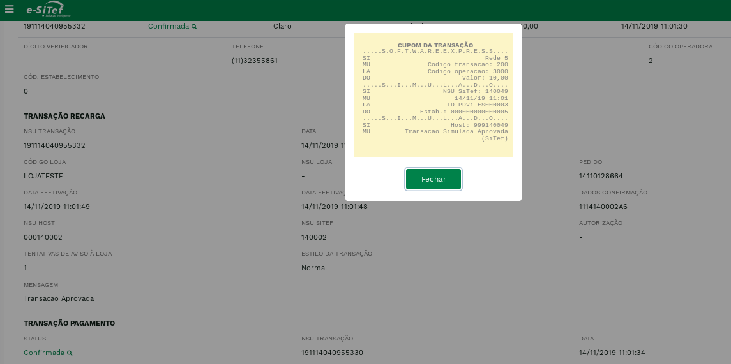Select store code LOJATESTE

click(x=43, y=177)
